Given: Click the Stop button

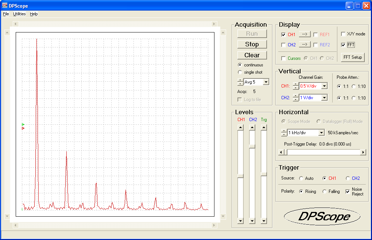Looking at the screenshot, I should tap(252, 44).
